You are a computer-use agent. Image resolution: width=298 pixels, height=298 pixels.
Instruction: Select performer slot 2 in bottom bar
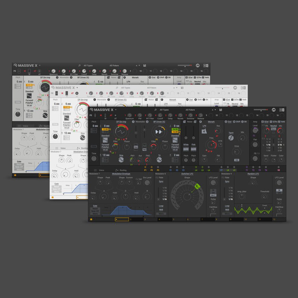point(136,219)
